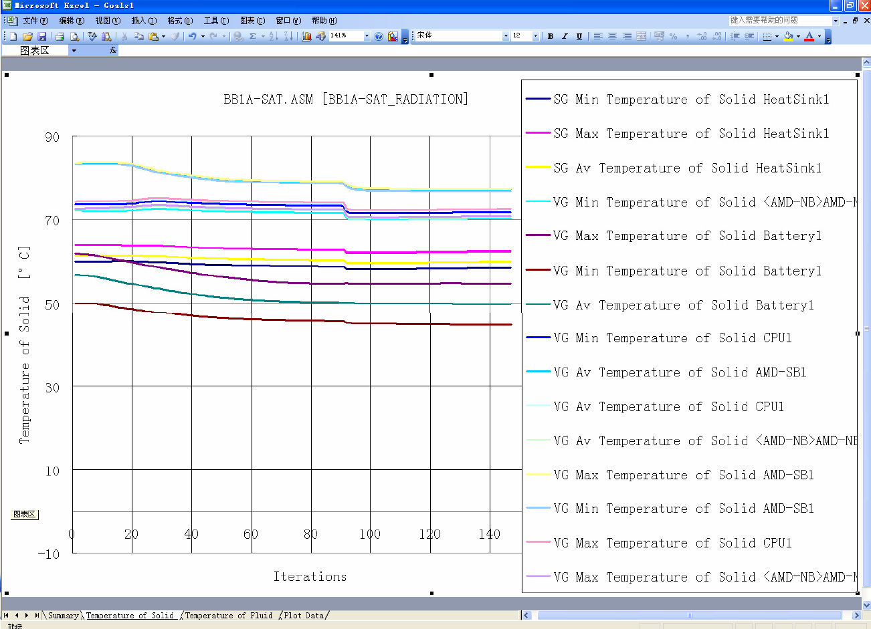
Task: Switch to the Plot Data sheet tab
Action: [x=304, y=616]
